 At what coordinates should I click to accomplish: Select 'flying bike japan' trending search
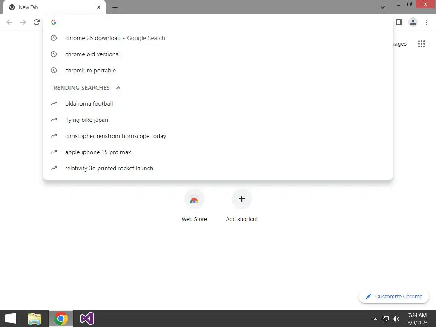pos(218,120)
